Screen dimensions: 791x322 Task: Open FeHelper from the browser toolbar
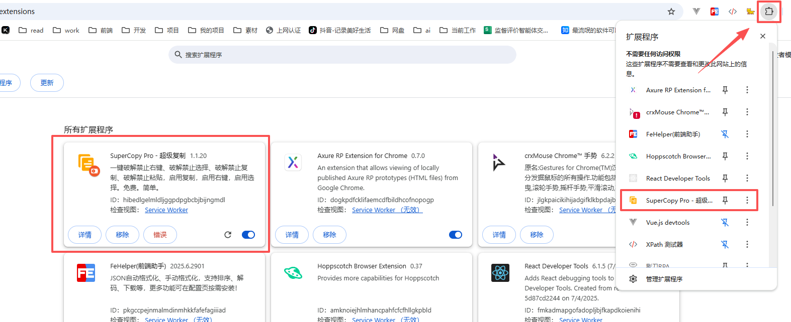[x=714, y=12]
